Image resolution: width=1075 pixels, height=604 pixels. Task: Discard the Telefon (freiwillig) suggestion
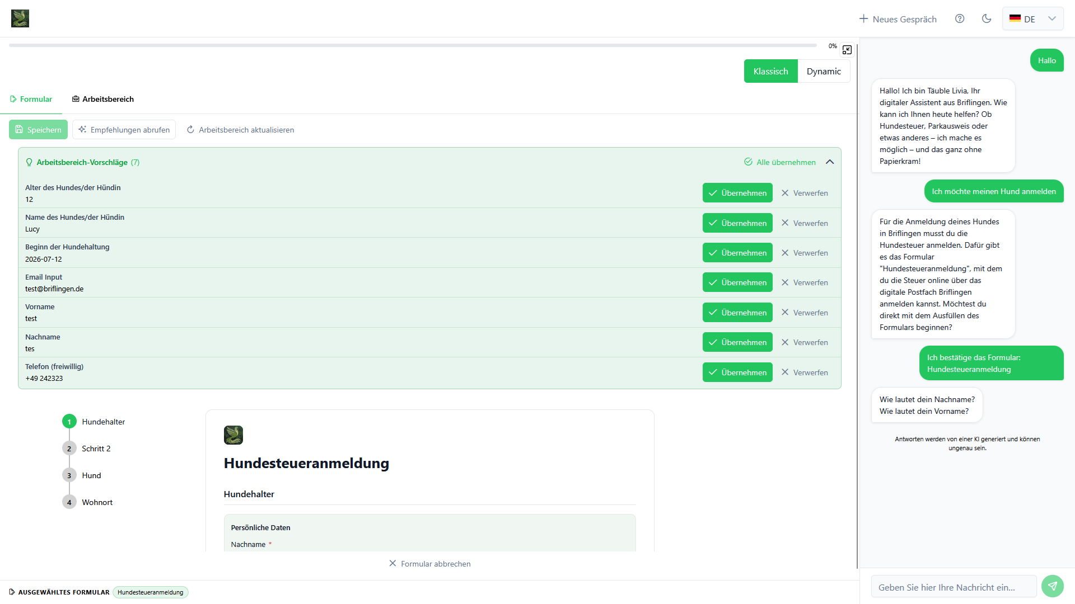tap(805, 372)
